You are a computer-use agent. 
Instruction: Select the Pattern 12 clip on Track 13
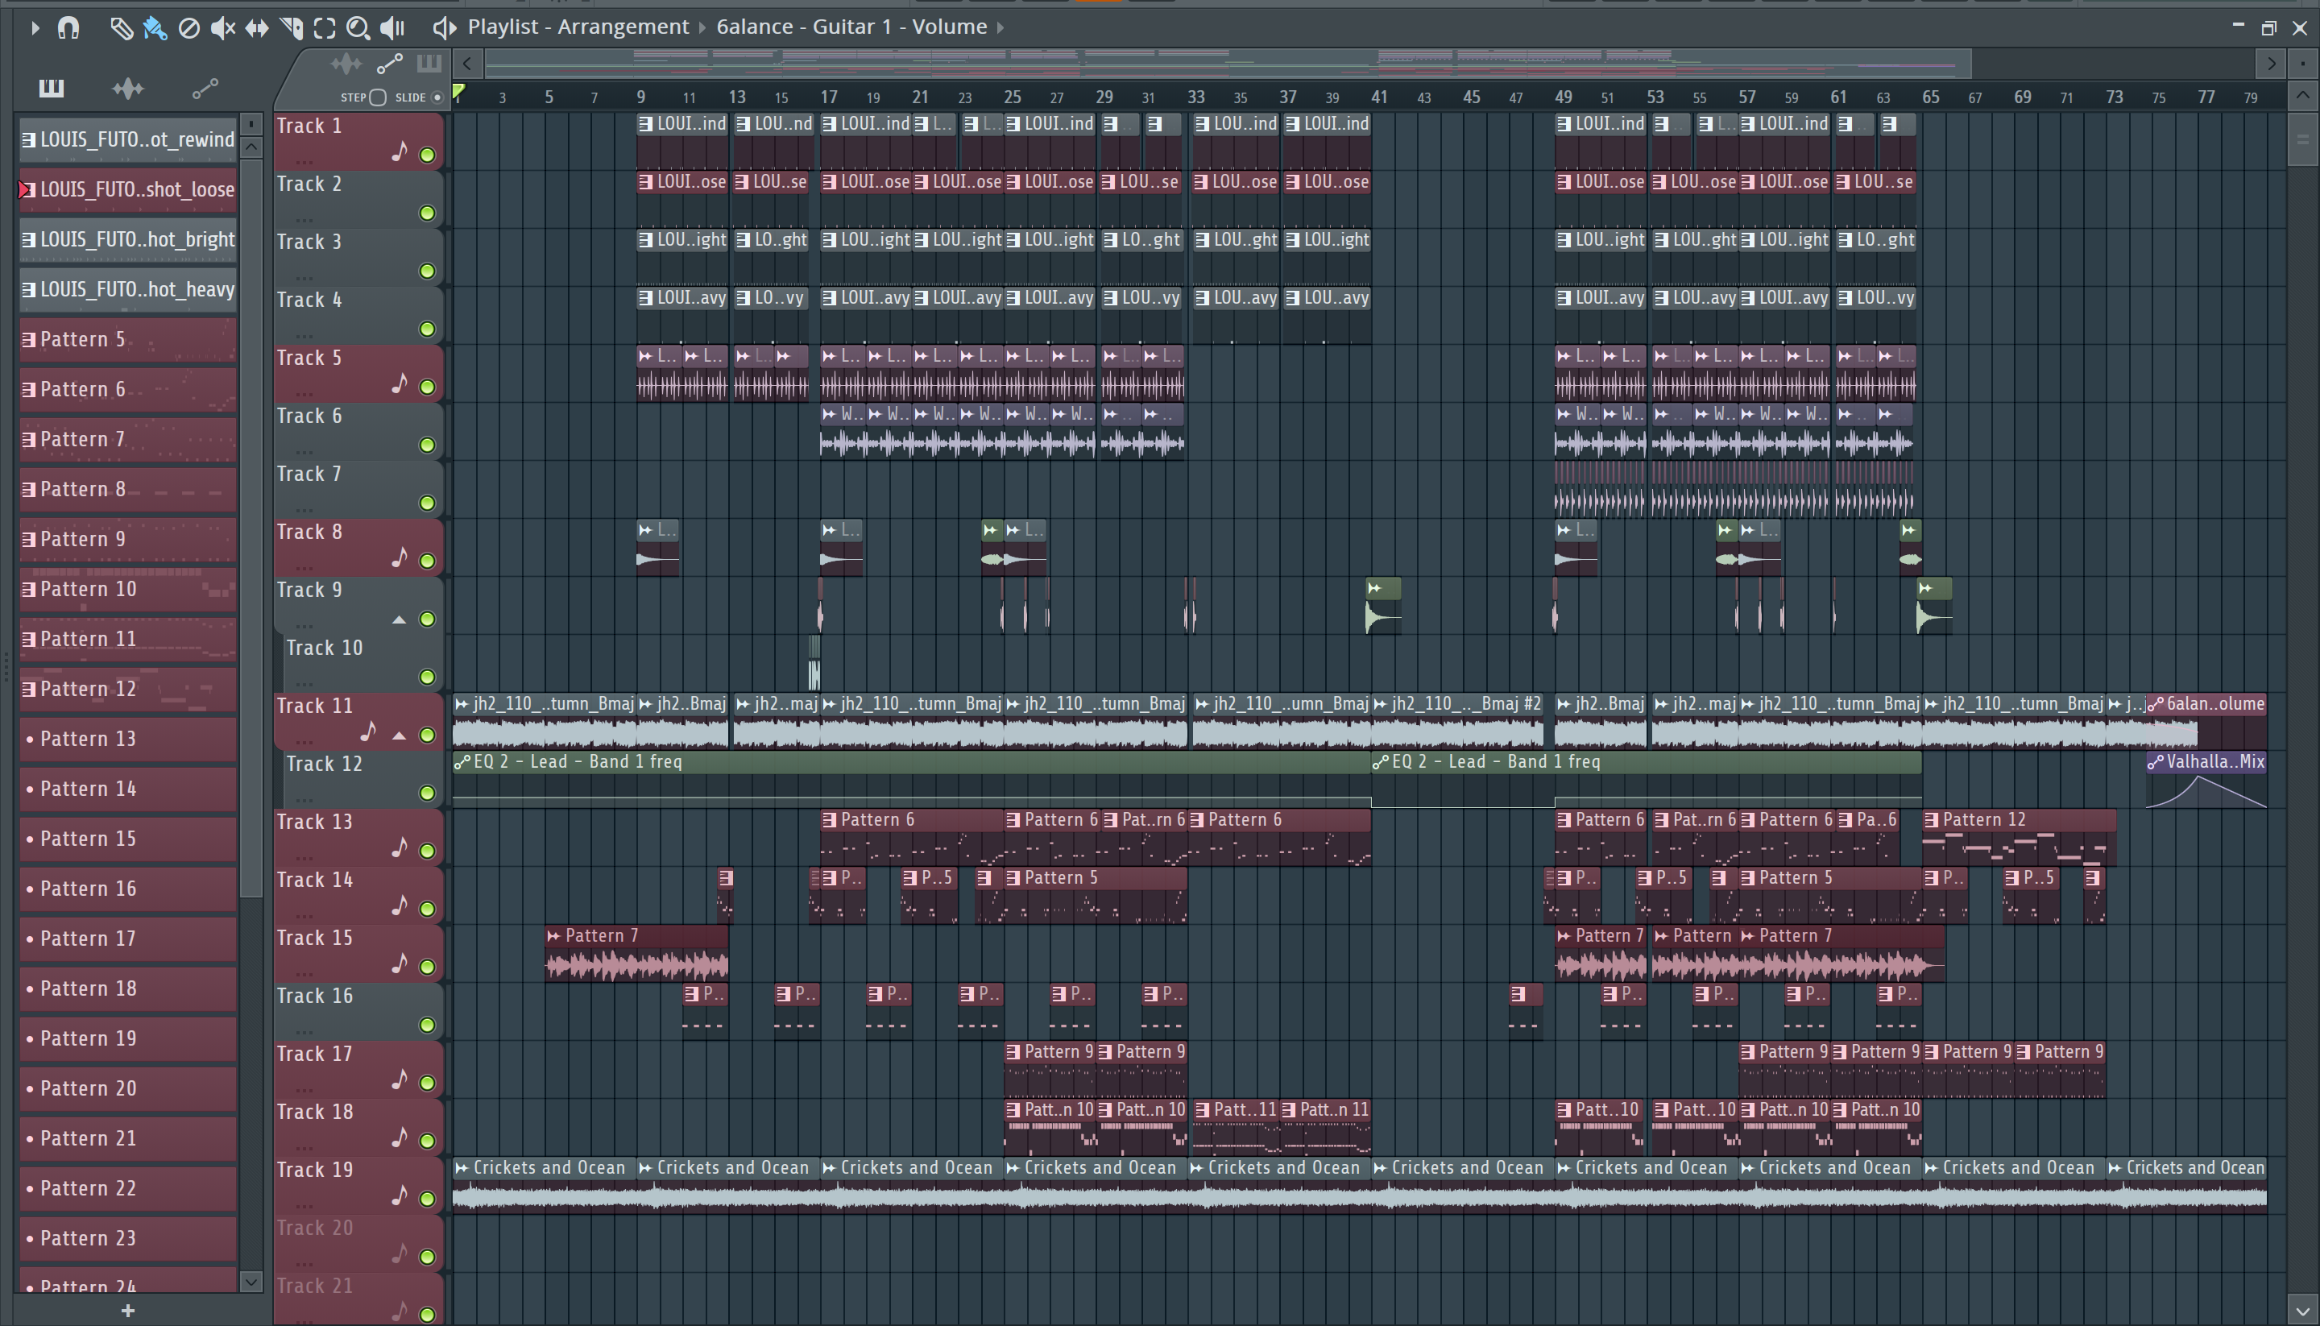(x=2019, y=838)
